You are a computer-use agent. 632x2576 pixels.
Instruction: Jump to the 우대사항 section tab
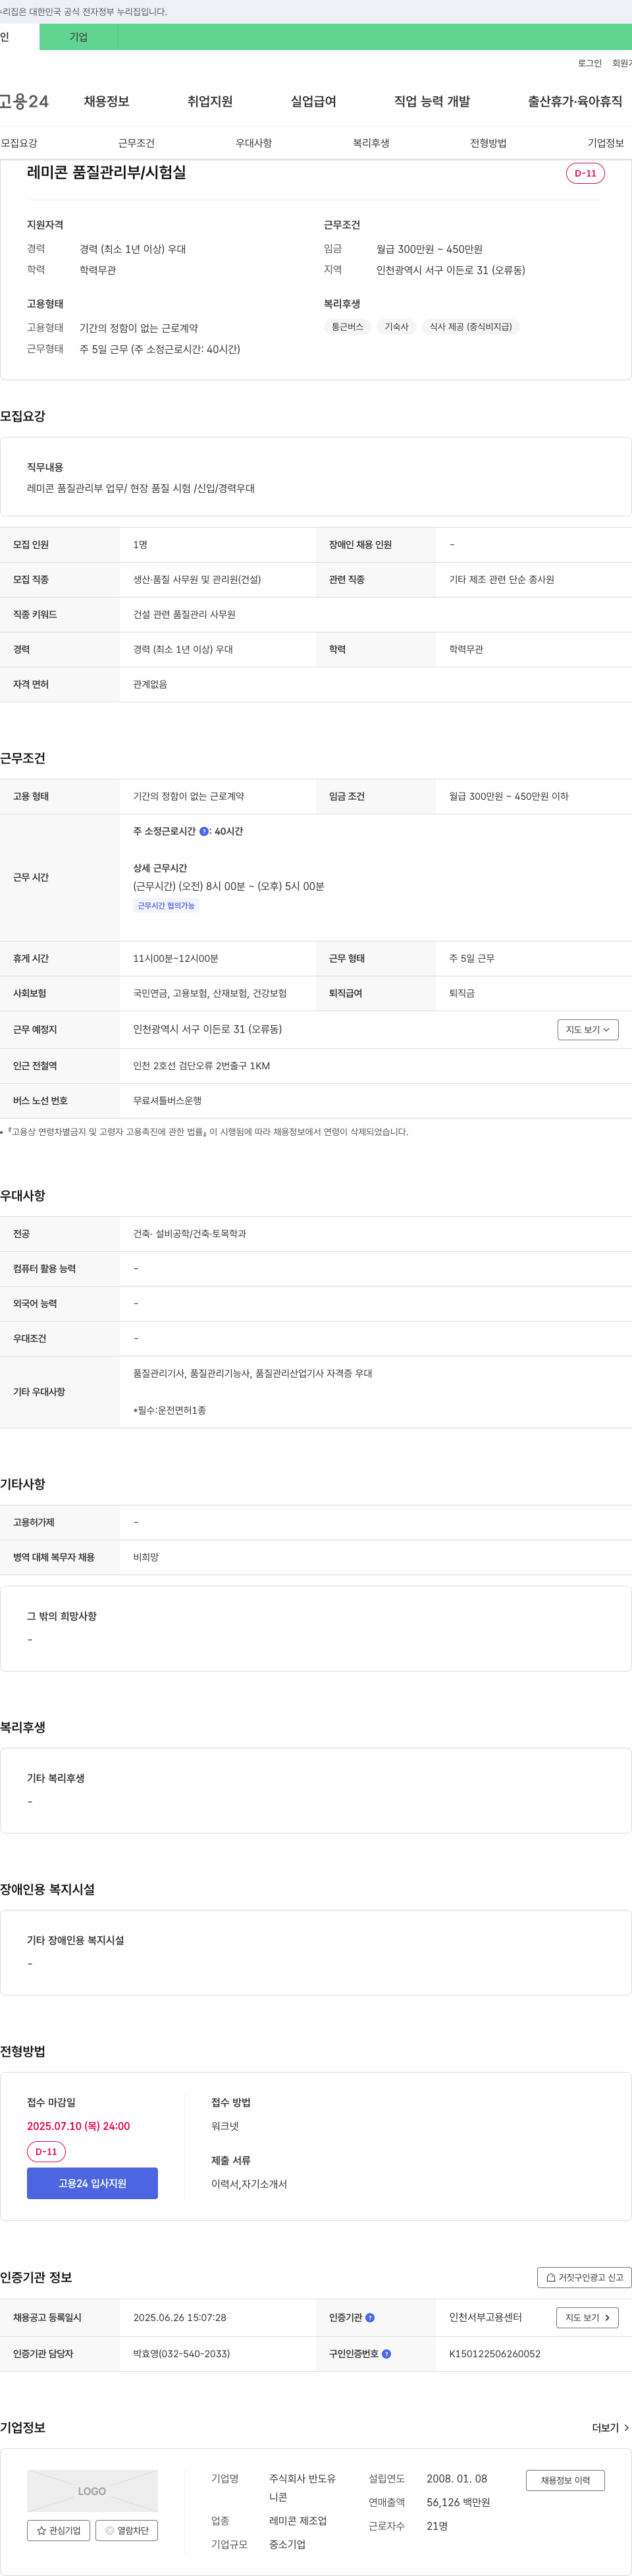(x=254, y=143)
